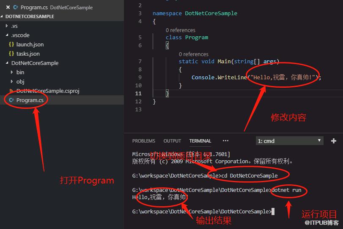
Task: Expand the .vs folder
Action: pyautogui.click(x=7, y=26)
